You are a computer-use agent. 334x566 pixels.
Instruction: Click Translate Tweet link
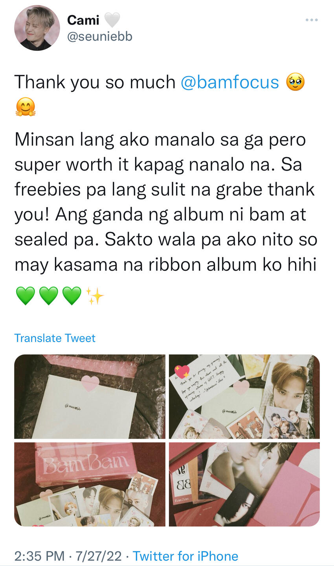click(55, 338)
